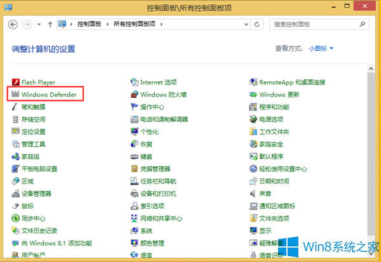Image resolution: width=381 pixels, height=262 pixels.
Task: Go back with the back arrow button
Action: (13, 24)
